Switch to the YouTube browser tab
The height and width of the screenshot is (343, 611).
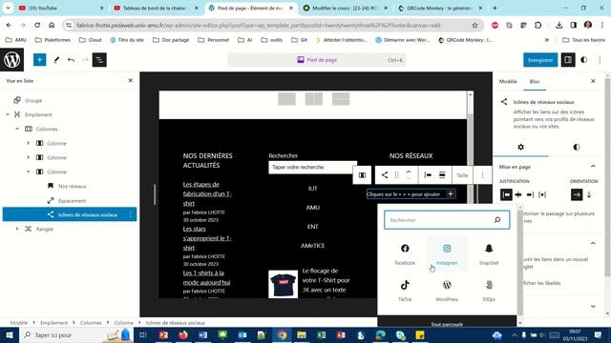pyautogui.click(x=61, y=8)
